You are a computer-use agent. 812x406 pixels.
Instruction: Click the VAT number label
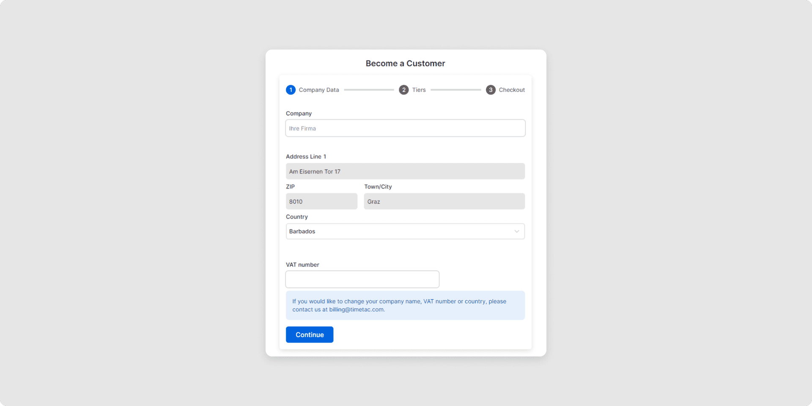(x=302, y=265)
